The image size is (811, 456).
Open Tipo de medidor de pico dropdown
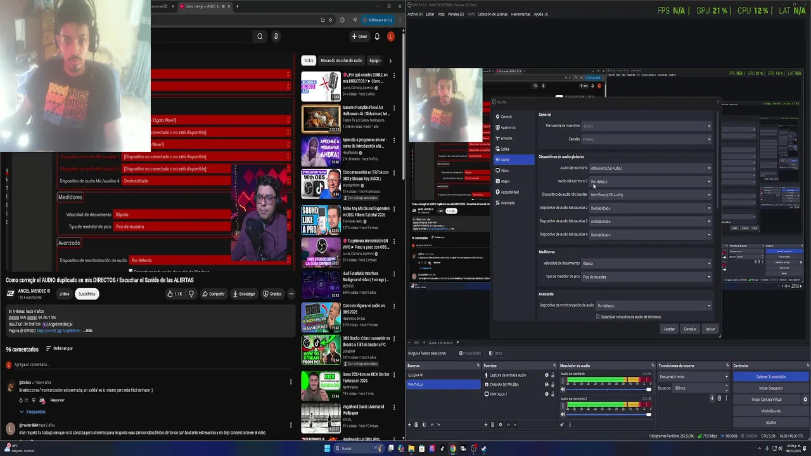(x=647, y=277)
